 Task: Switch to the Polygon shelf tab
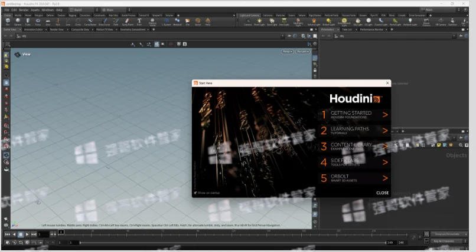pos(38,15)
